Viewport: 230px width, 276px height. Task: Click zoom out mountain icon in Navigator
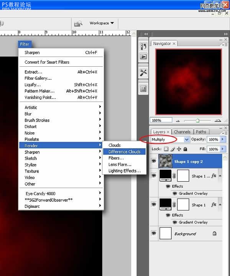(x=178, y=121)
